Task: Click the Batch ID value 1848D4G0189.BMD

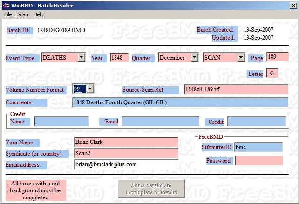Action: coord(61,30)
